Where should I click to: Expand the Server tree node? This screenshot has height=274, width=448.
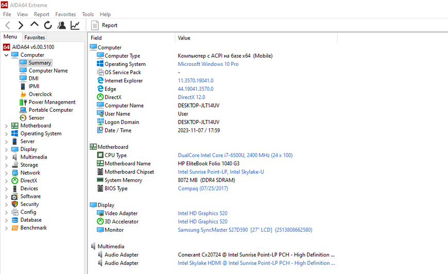[x=6, y=142]
